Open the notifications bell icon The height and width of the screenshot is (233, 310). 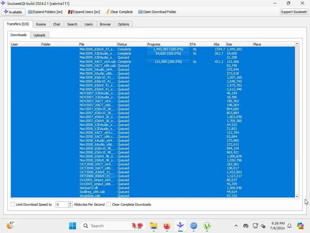(x=289, y=226)
